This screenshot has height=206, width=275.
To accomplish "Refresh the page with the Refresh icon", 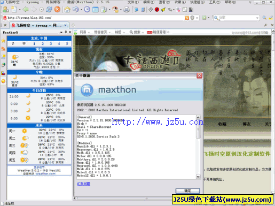I will click(49, 9).
